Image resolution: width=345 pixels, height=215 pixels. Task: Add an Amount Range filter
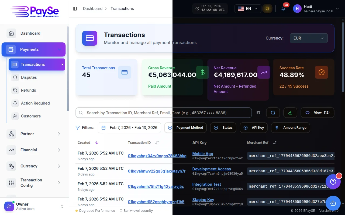click(x=291, y=128)
